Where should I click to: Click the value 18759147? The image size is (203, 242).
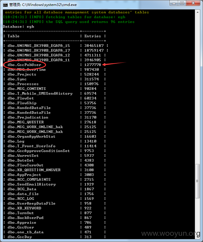tap(94, 50)
